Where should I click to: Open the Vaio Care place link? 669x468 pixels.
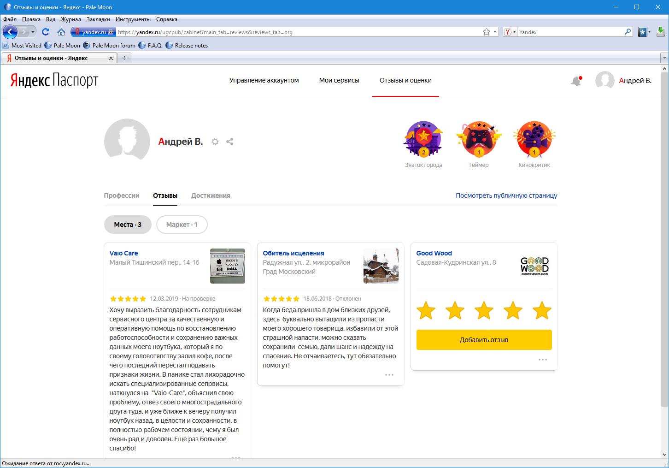(123, 253)
